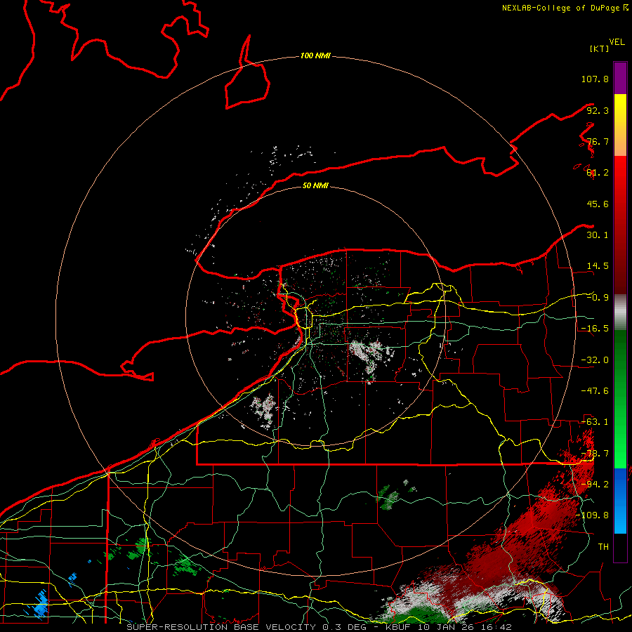Pick the yellow-orange segment of the color bar
This screenshot has width=632, height=632.
tap(620, 125)
